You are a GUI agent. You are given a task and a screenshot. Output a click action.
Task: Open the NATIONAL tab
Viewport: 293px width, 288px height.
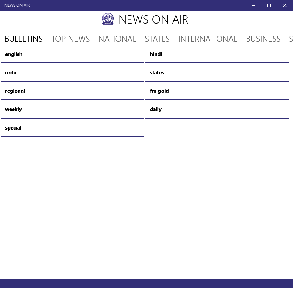pos(117,39)
